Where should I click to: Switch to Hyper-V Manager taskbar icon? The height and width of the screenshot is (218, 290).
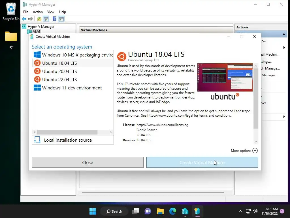[x=185, y=211]
